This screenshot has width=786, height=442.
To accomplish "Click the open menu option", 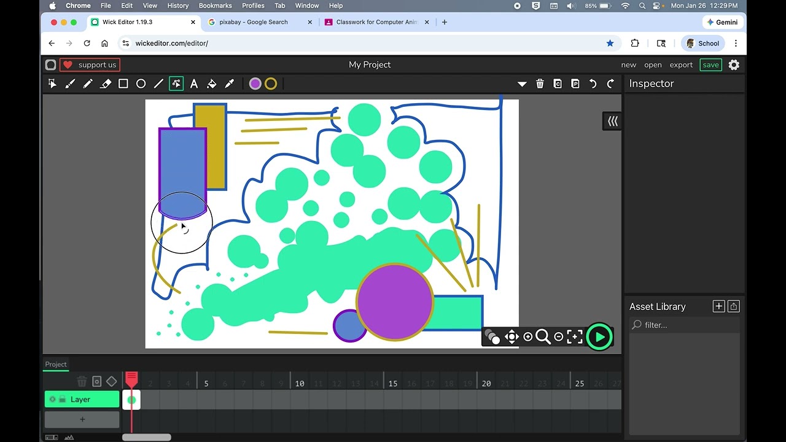I will (653, 64).
